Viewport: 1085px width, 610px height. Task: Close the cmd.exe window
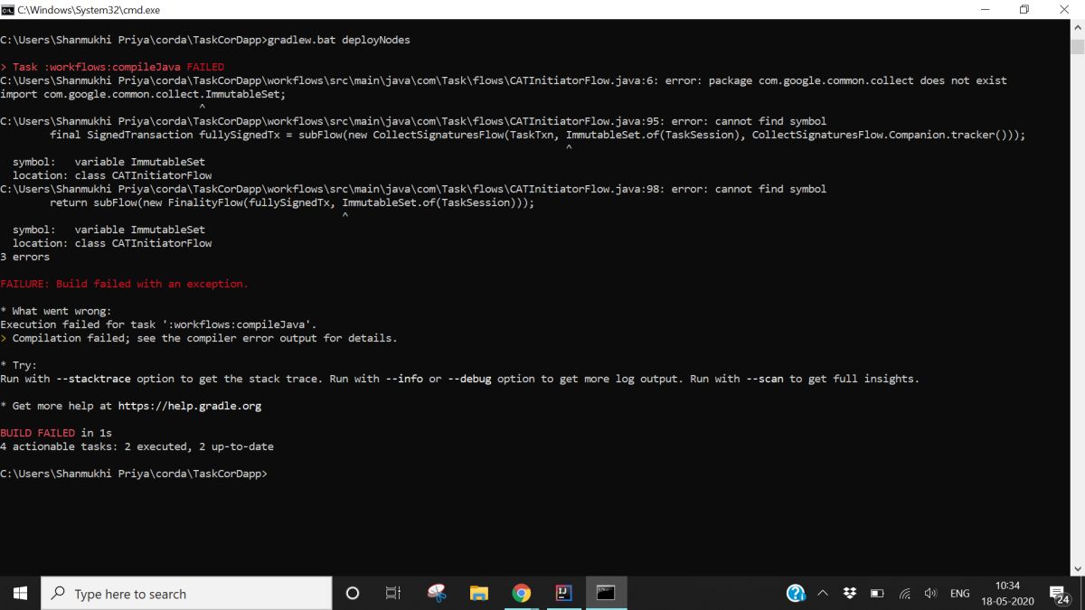click(x=1064, y=9)
